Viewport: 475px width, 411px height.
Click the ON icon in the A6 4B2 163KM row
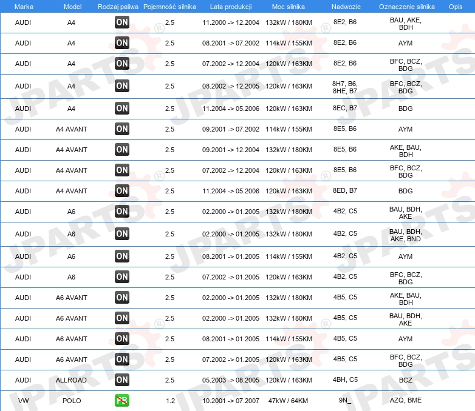122,276
